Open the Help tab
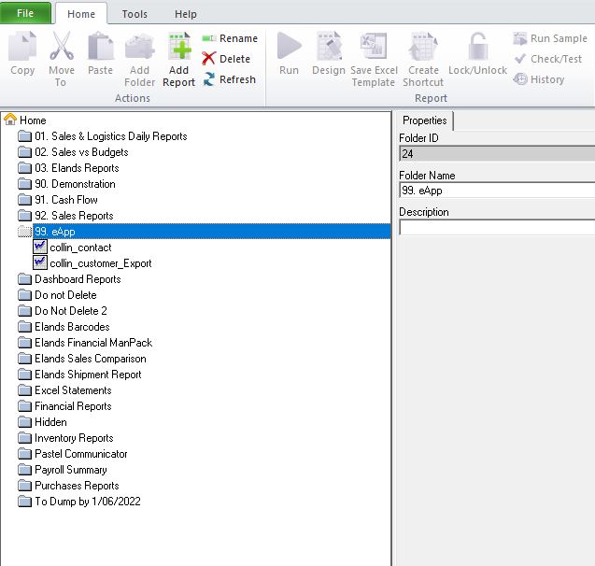 tap(185, 14)
